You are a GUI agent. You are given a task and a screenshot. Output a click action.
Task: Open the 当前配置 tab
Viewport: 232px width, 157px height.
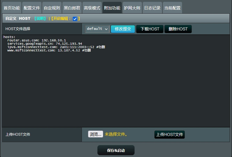pos(172,8)
